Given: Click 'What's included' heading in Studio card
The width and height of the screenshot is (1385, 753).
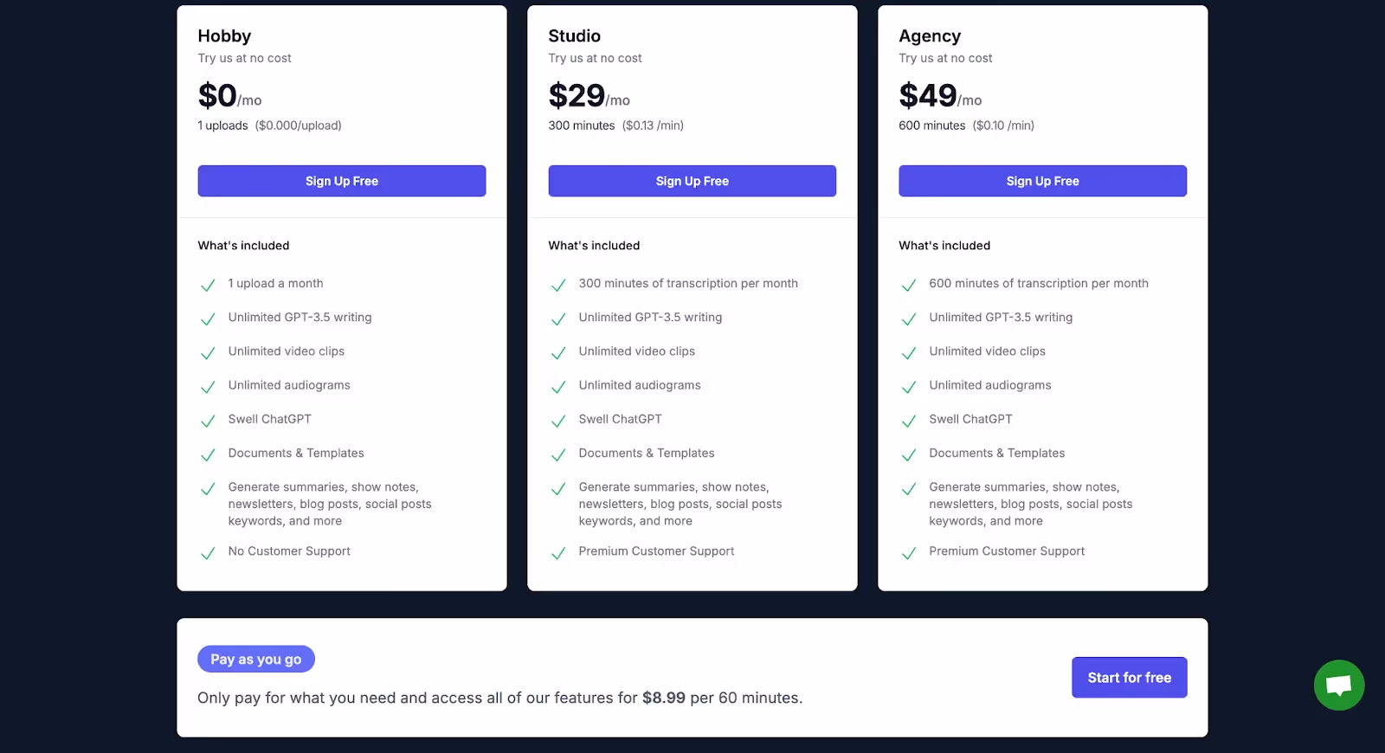Looking at the screenshot, I should [x=594, y=246].
